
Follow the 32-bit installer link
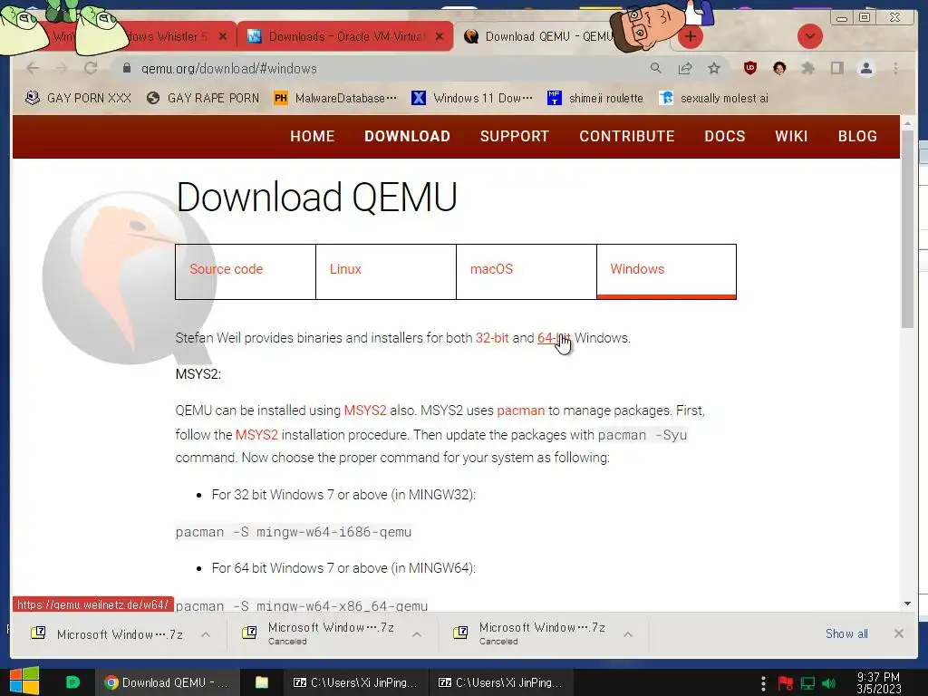[x=492, y=338]
